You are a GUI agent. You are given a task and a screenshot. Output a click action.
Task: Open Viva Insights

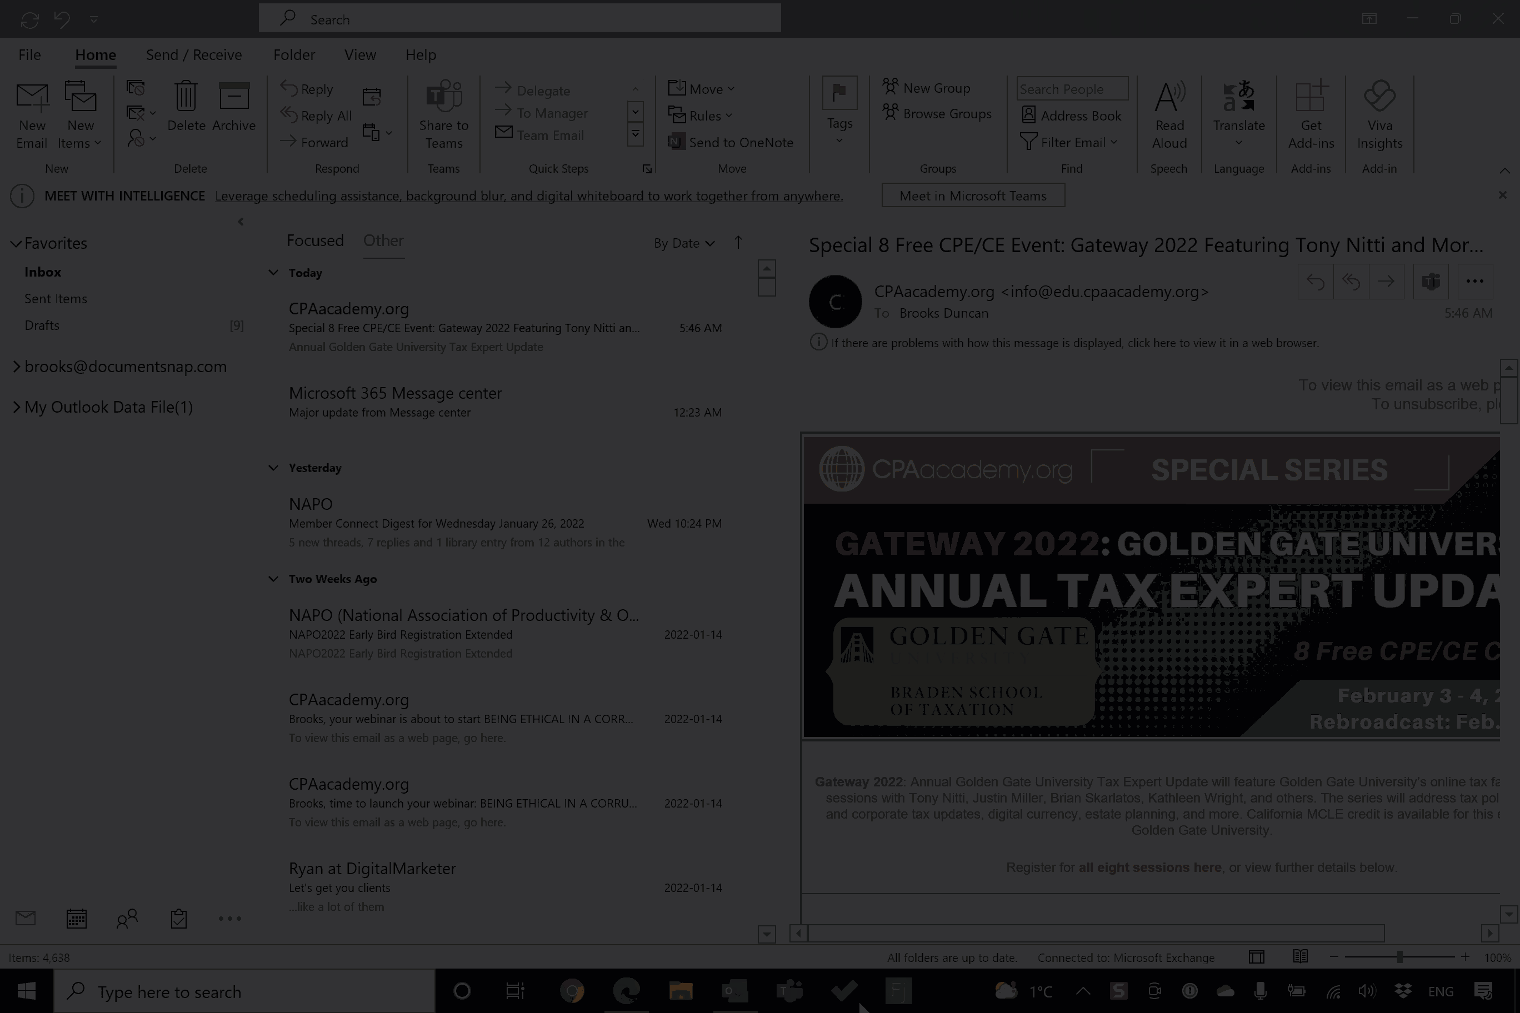click(1379, 116)
